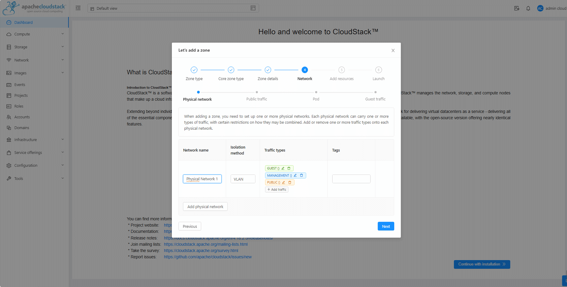Image resolution: width=567 pixels, height=287 pixels.
Task: Click Add physical network button
Action: point(205,207)
